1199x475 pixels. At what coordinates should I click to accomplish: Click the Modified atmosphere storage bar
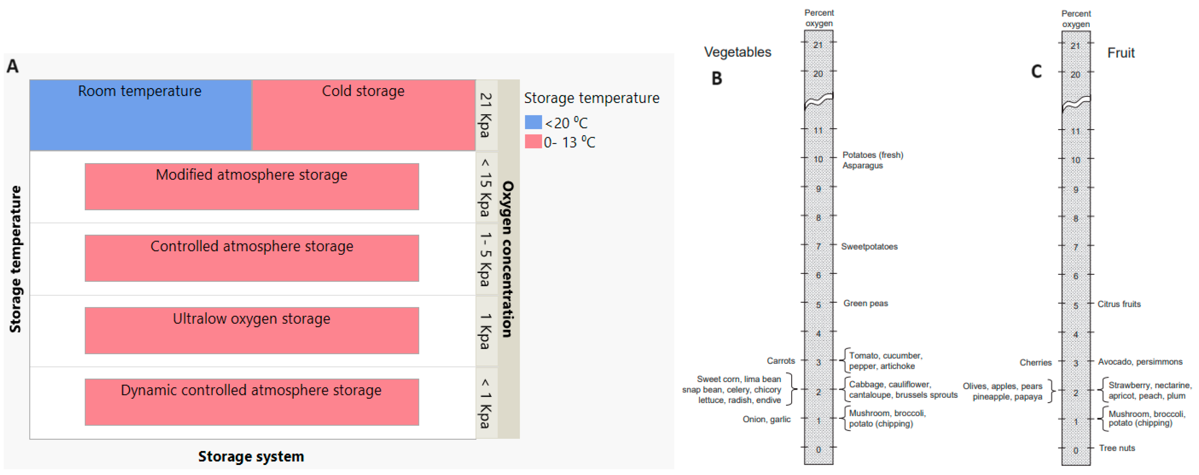tap(252, 187)
